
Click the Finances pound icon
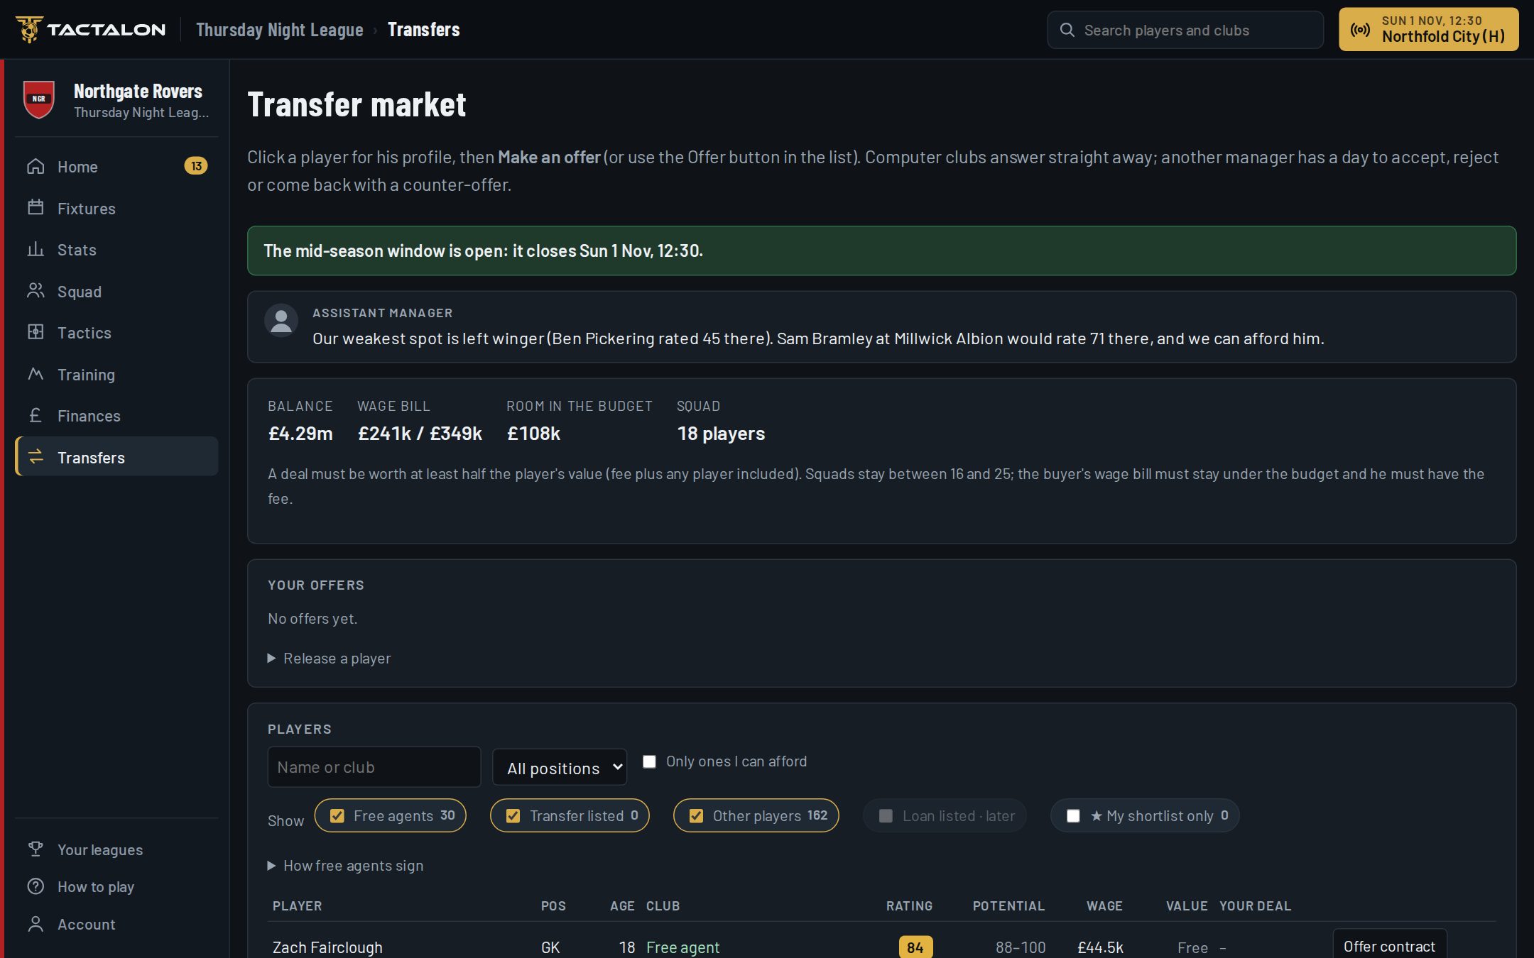pos(36,416)
